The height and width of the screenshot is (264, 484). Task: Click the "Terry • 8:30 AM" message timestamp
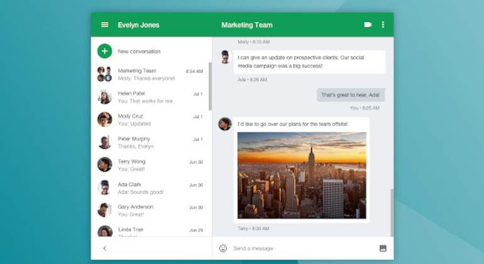[253, 229]
